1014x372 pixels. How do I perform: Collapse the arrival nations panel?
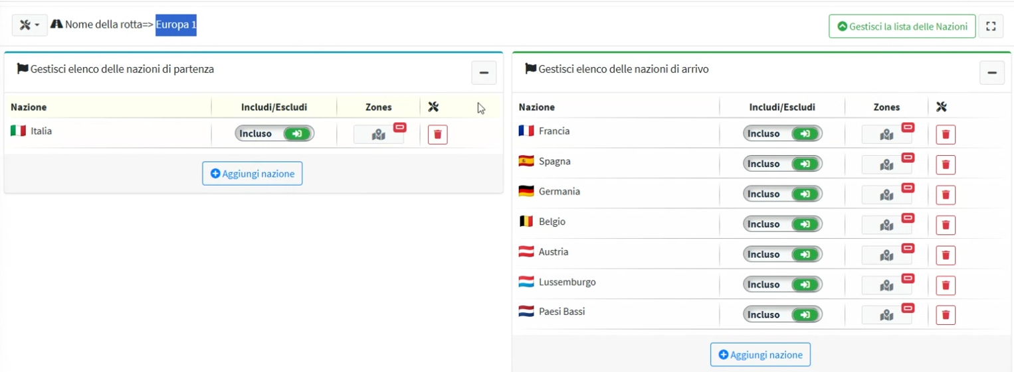coord(991,73)
